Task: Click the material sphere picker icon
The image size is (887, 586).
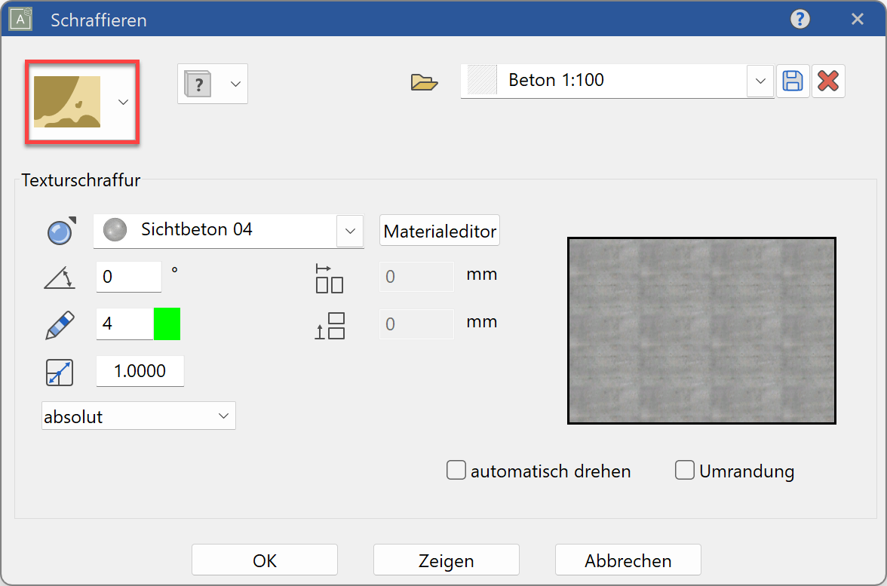Action: pos(60,231)
